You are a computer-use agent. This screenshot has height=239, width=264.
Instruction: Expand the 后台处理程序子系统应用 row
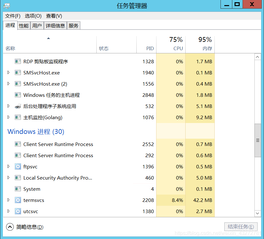click(9, 106)
